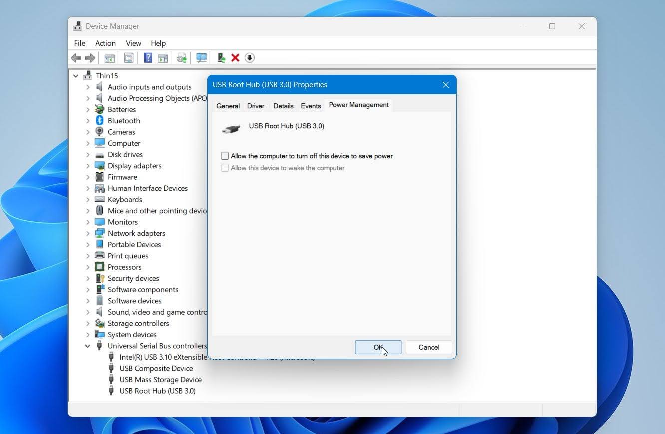Image resolution: width=665 pixels, height=434 pixels.
Task: Click the Cancel button
Action: [x=429, y=347]
